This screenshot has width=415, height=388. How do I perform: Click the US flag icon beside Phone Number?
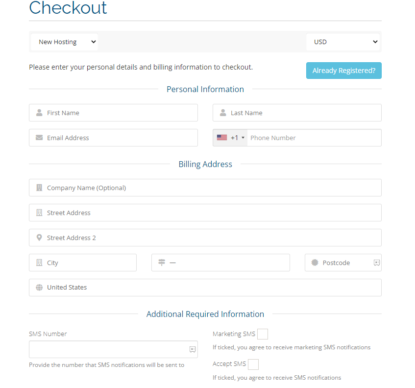[221, 137]
